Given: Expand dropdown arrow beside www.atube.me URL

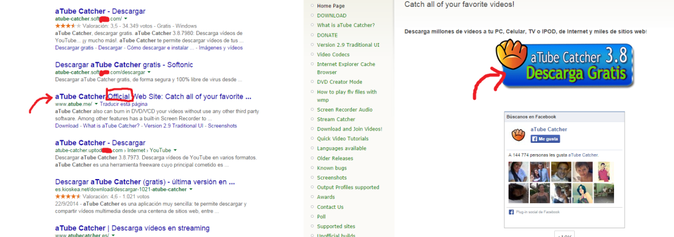Looking at the screenshot, I should pyautogui.click(x=96, y=104).
